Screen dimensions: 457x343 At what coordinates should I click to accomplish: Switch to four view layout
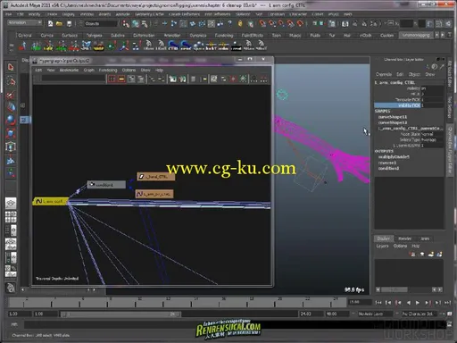pyautogui.click(x=11, y=217)
